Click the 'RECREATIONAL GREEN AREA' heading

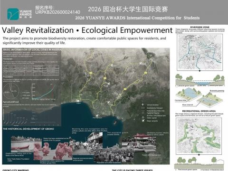(199, 111)
